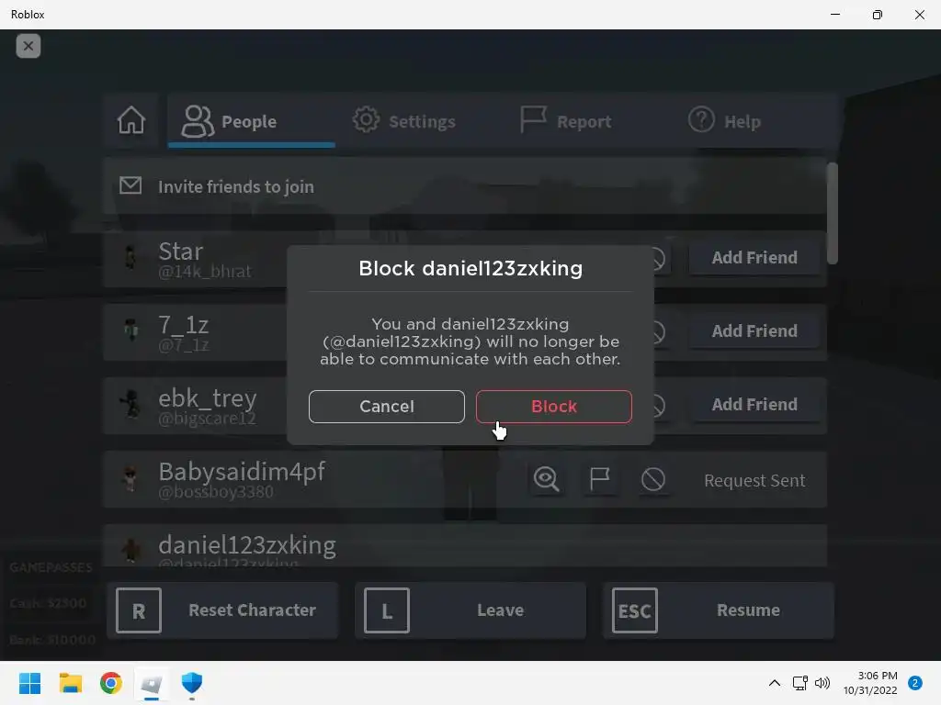Open the network tray icon
Image resolution: width=941 pixels, height=705 pixels.
[x=799, y=683]
